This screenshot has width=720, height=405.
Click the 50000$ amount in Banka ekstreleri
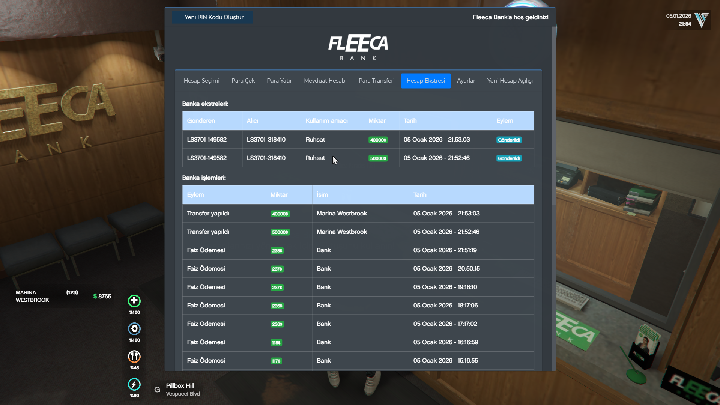pos(378,158)
